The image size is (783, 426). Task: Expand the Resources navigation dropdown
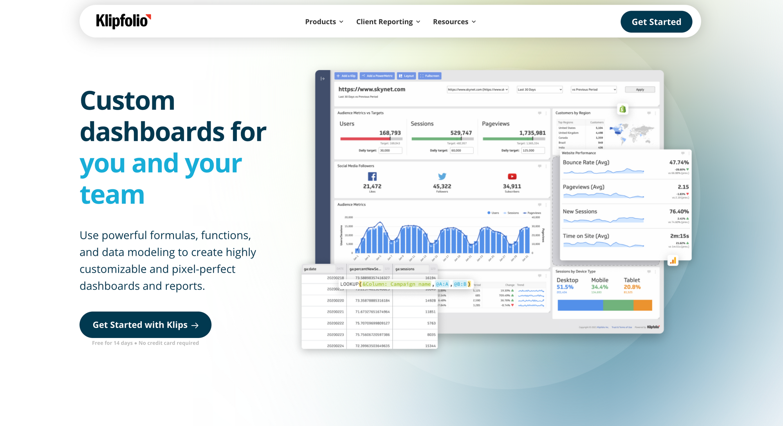click(x=454, y=22)
